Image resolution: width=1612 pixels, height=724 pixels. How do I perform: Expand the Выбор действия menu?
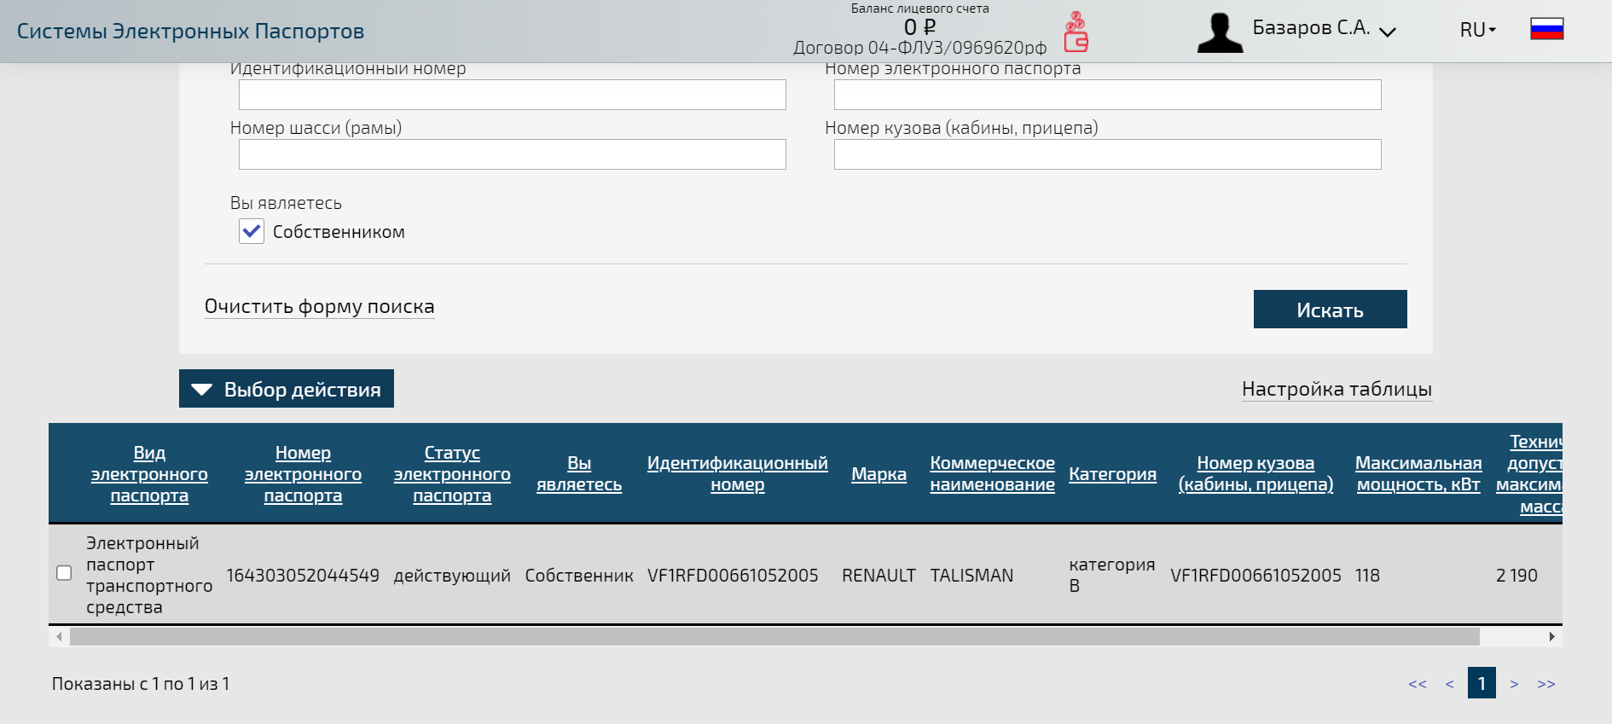click(x=287, y=389)
